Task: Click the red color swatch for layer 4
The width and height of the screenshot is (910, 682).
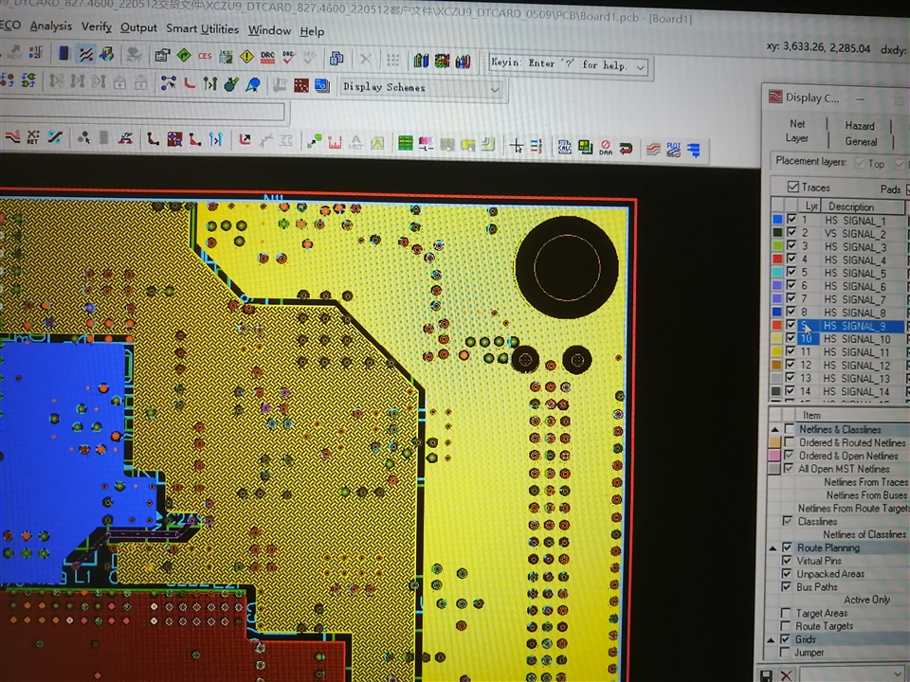Action: (x=777, y=259)
